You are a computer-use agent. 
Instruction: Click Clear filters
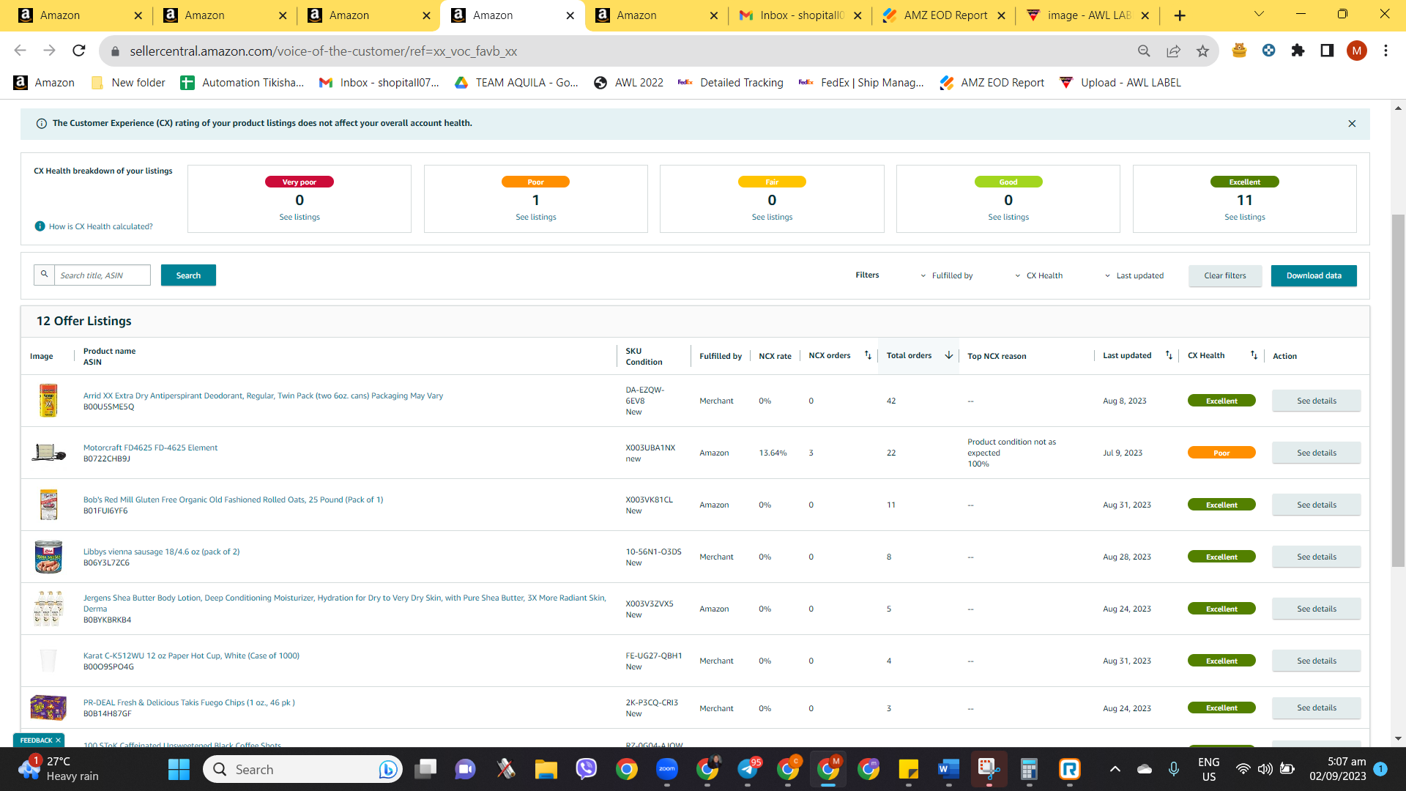[x=1224, y=275]
